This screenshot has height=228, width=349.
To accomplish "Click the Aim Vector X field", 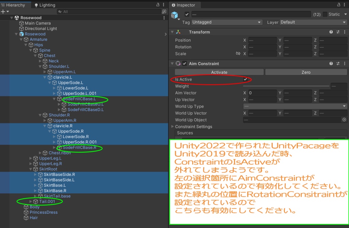I will click(262, 93).
